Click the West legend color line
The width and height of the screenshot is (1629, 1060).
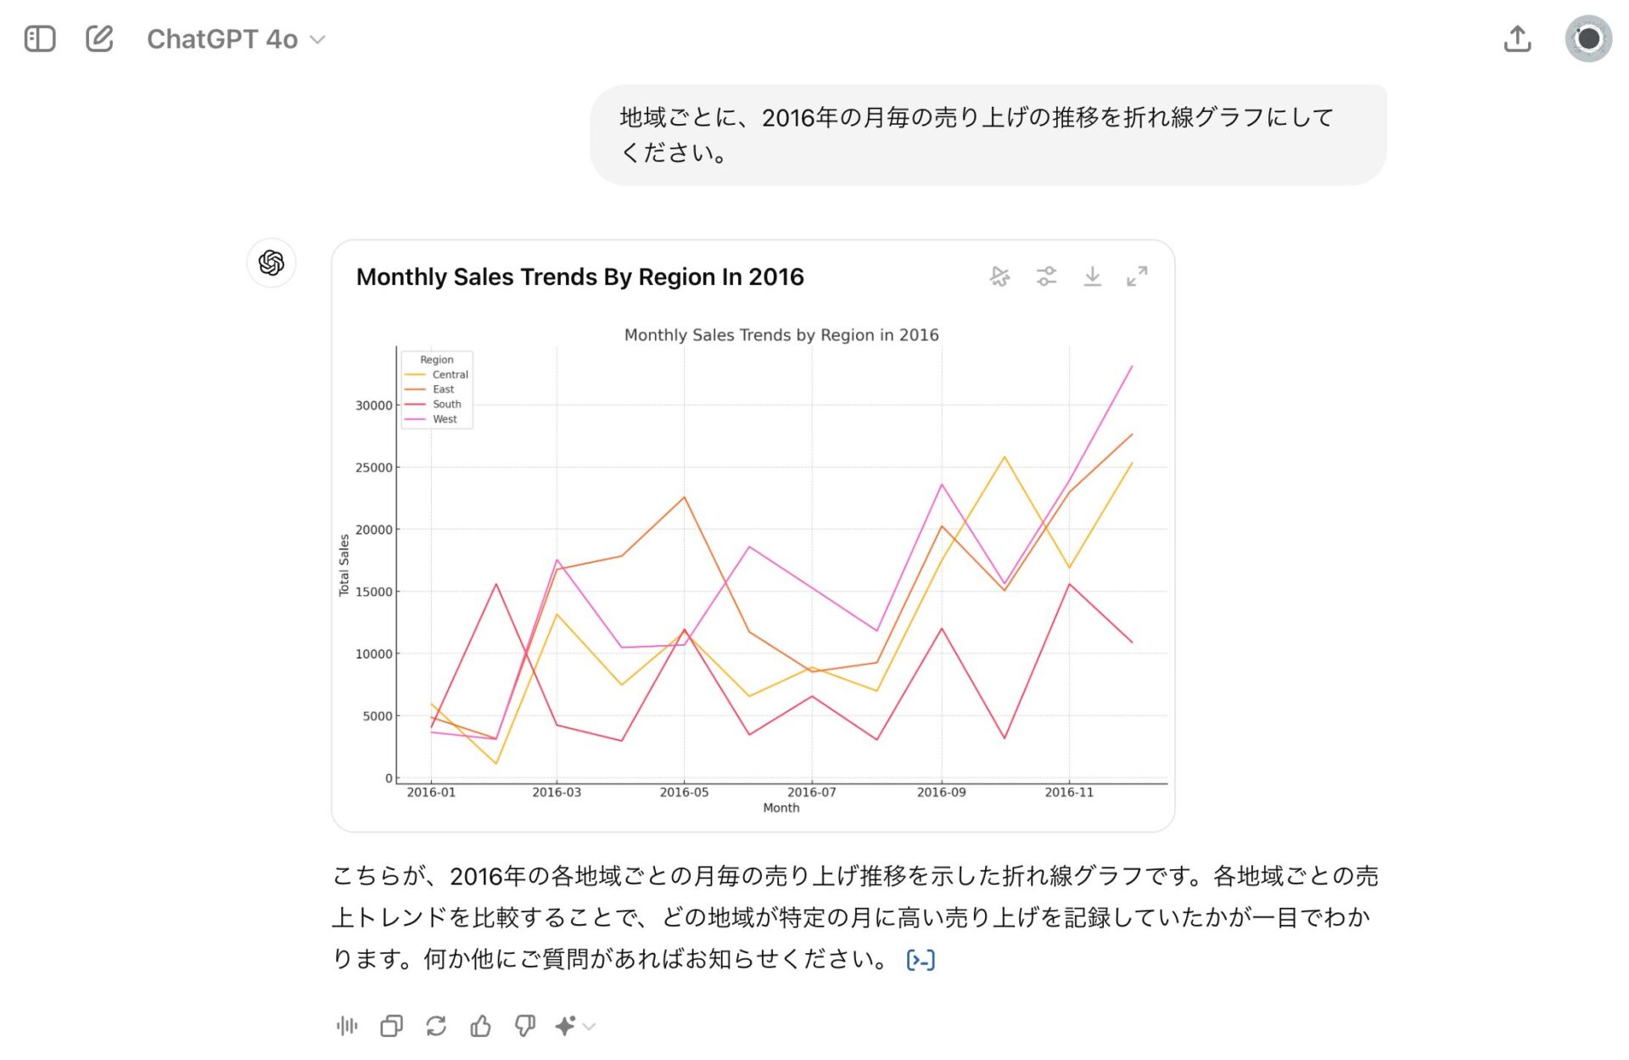(x=415, y=419)
